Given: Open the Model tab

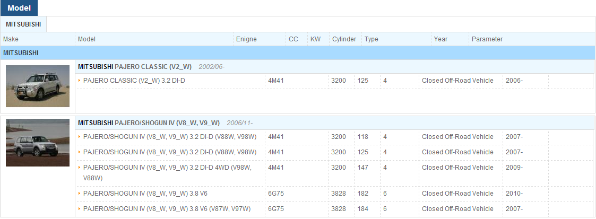Looking at the screenshot, I should point(19,8).
